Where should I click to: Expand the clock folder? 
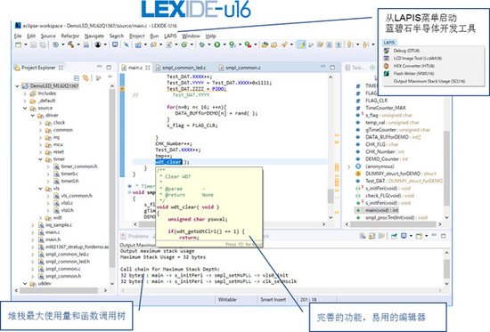(x=40, y=123)
